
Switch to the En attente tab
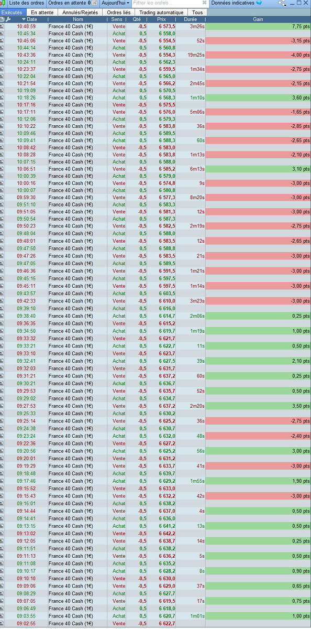click(x=42, y=12)
